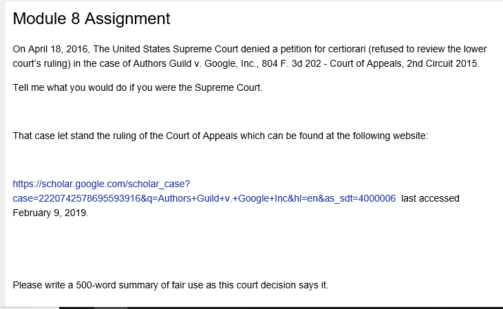Click the link line starting with case=2220742578695593916
This screenshot has width=503, height=309.
(204, 199)
